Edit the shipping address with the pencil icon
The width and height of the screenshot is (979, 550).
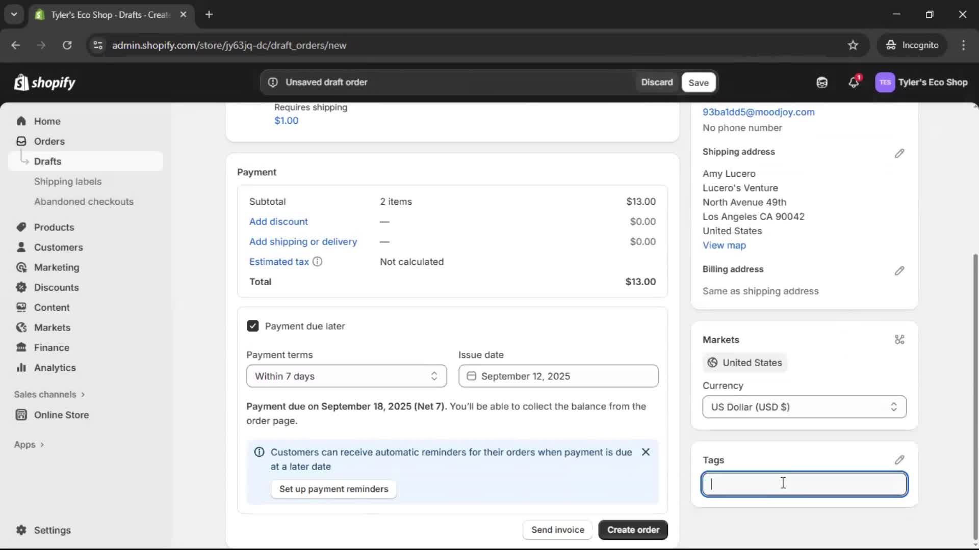899,153
